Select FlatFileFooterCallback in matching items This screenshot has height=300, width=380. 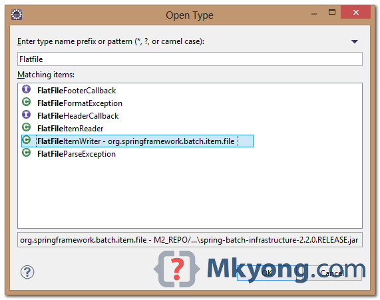[77, 91]
